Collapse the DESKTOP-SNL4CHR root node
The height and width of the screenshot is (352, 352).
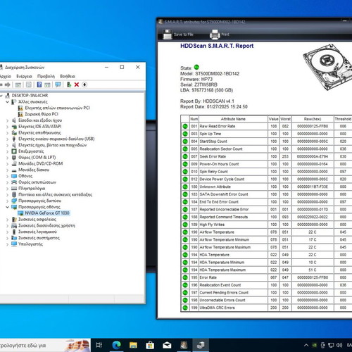pos(1,96)
